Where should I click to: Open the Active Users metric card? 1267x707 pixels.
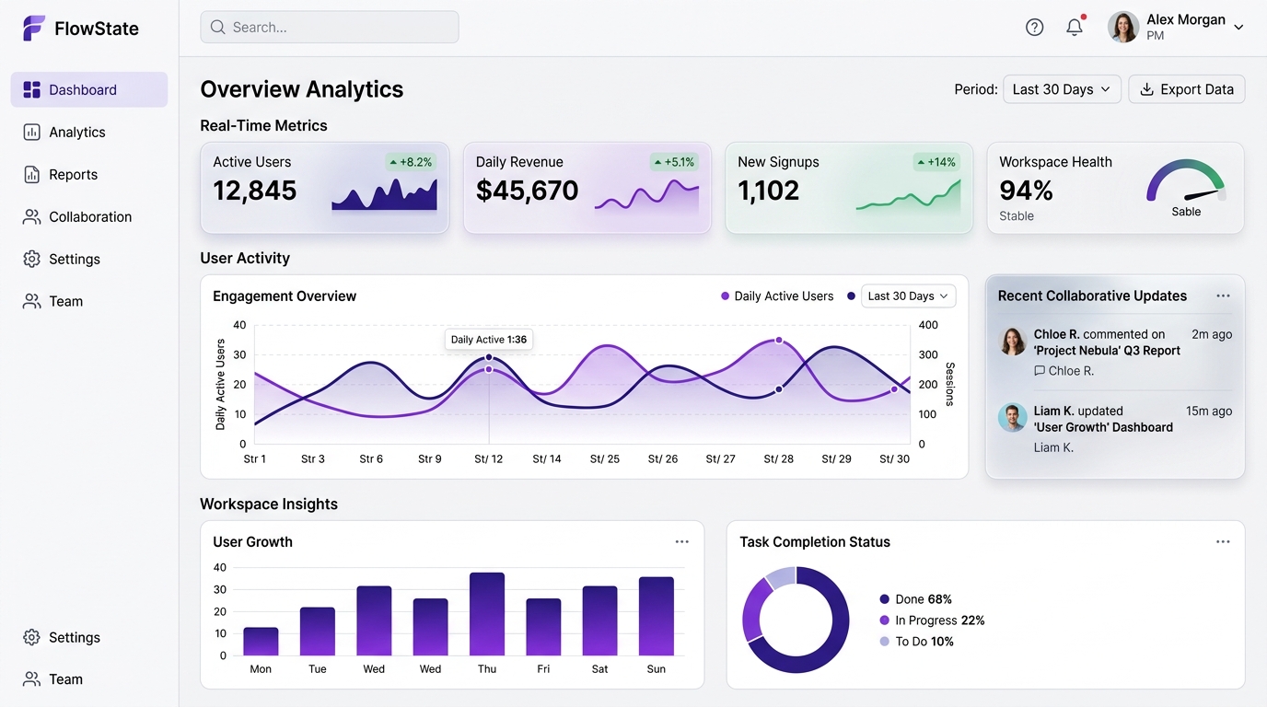pos(324,188)
